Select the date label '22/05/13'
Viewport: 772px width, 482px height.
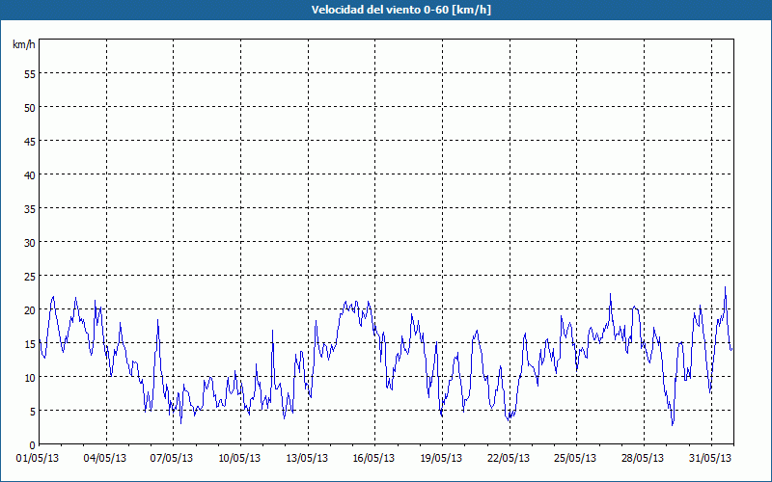[509, 458]
